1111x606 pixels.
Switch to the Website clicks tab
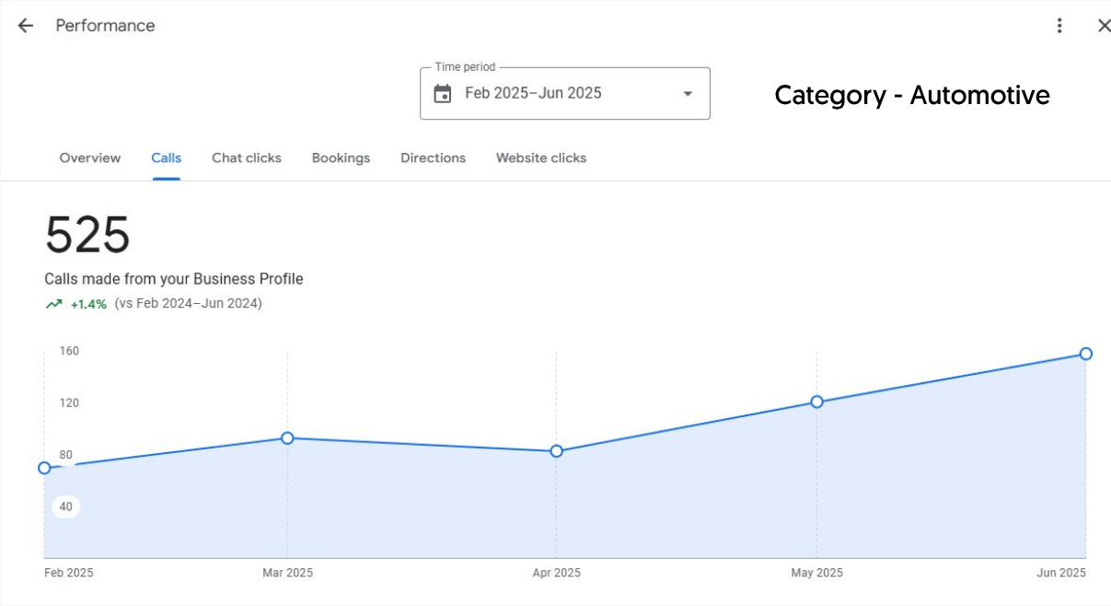click(541, 157)
